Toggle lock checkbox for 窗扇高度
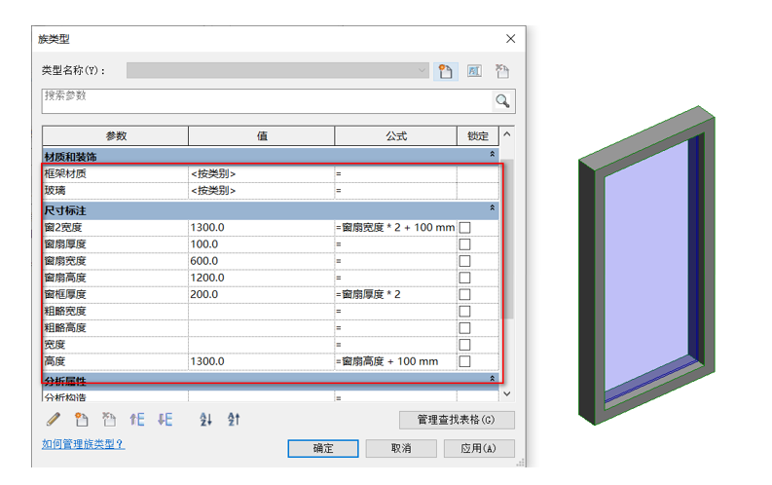772x485 pixels. point(464,278)
